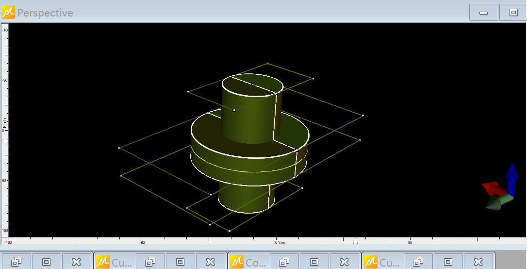Activate the rightmost "Cu..." minimized window title
527x269 pixels.
coord(389,262)
